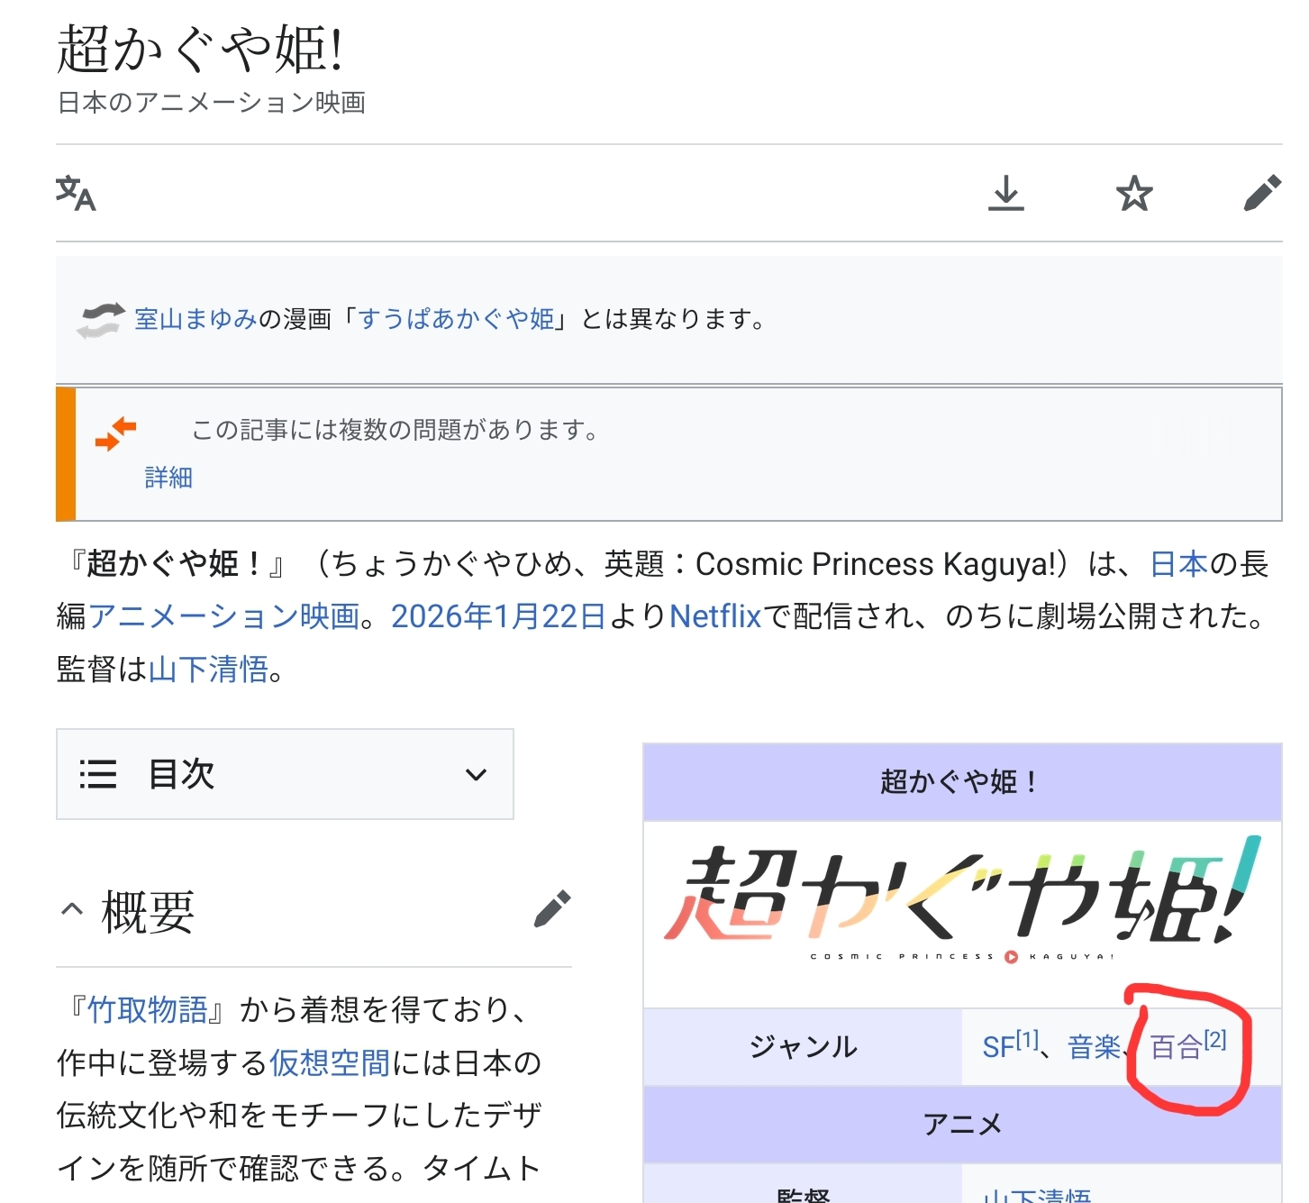Tap the 目次 list icon
Viewport: 1309px width, 1203px height.
(x=97, y=774)
